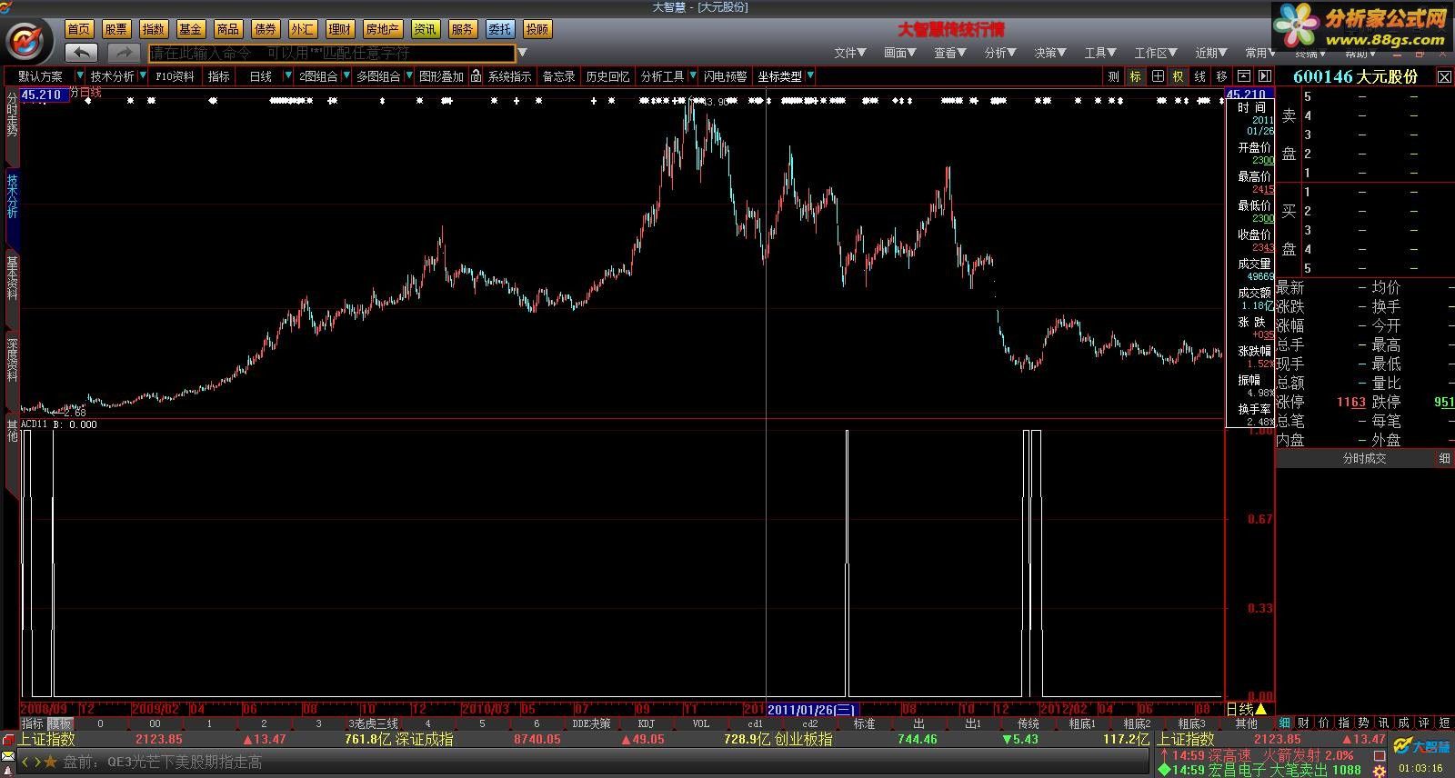Select the DDE决策 indicator tab

pos(592,723)
